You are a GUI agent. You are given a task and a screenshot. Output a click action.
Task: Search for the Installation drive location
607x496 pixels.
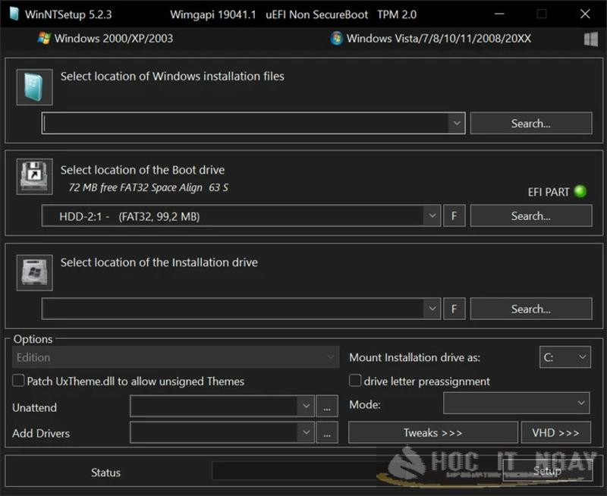click(530, 309)
